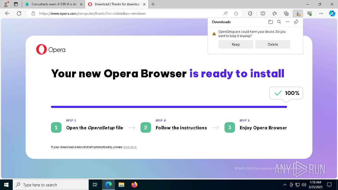Click the browser back arrow

coord(7,13)
